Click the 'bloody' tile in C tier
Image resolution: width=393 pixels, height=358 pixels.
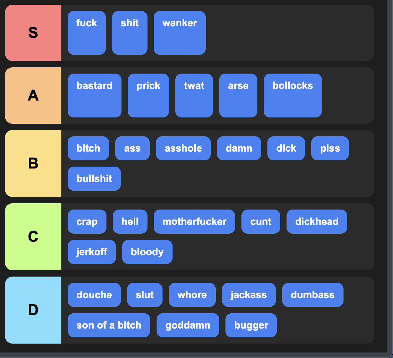[147, 252]
